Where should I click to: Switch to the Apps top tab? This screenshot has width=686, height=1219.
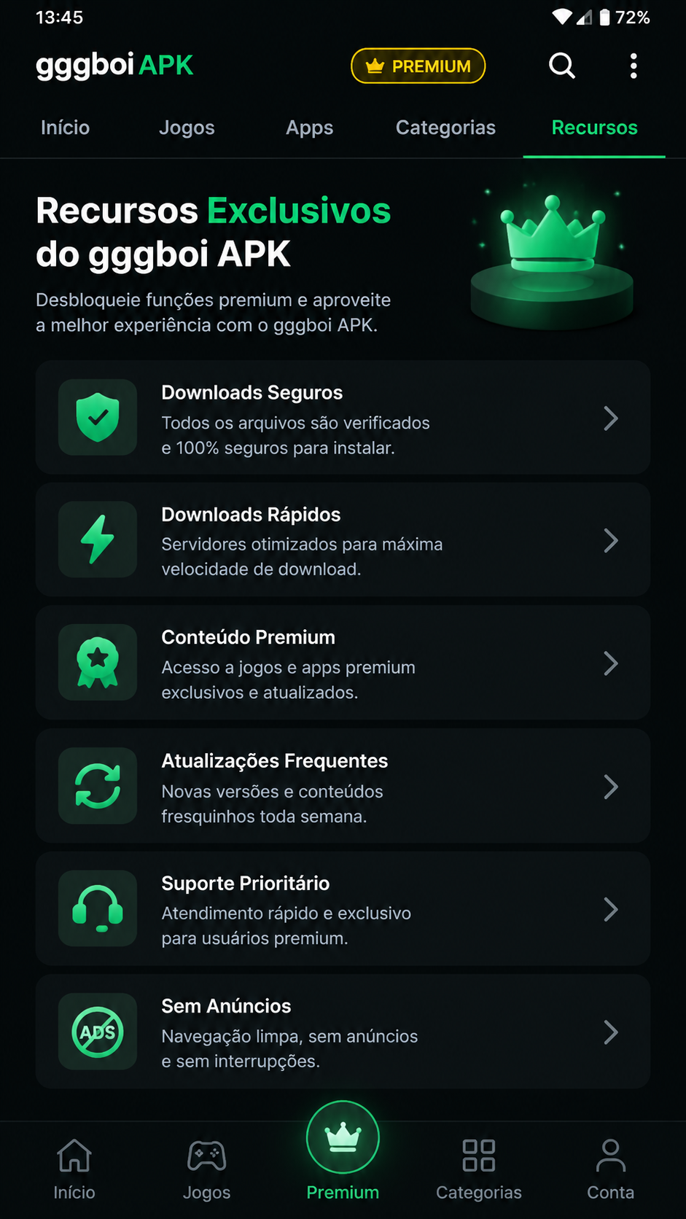pos(309,128)
